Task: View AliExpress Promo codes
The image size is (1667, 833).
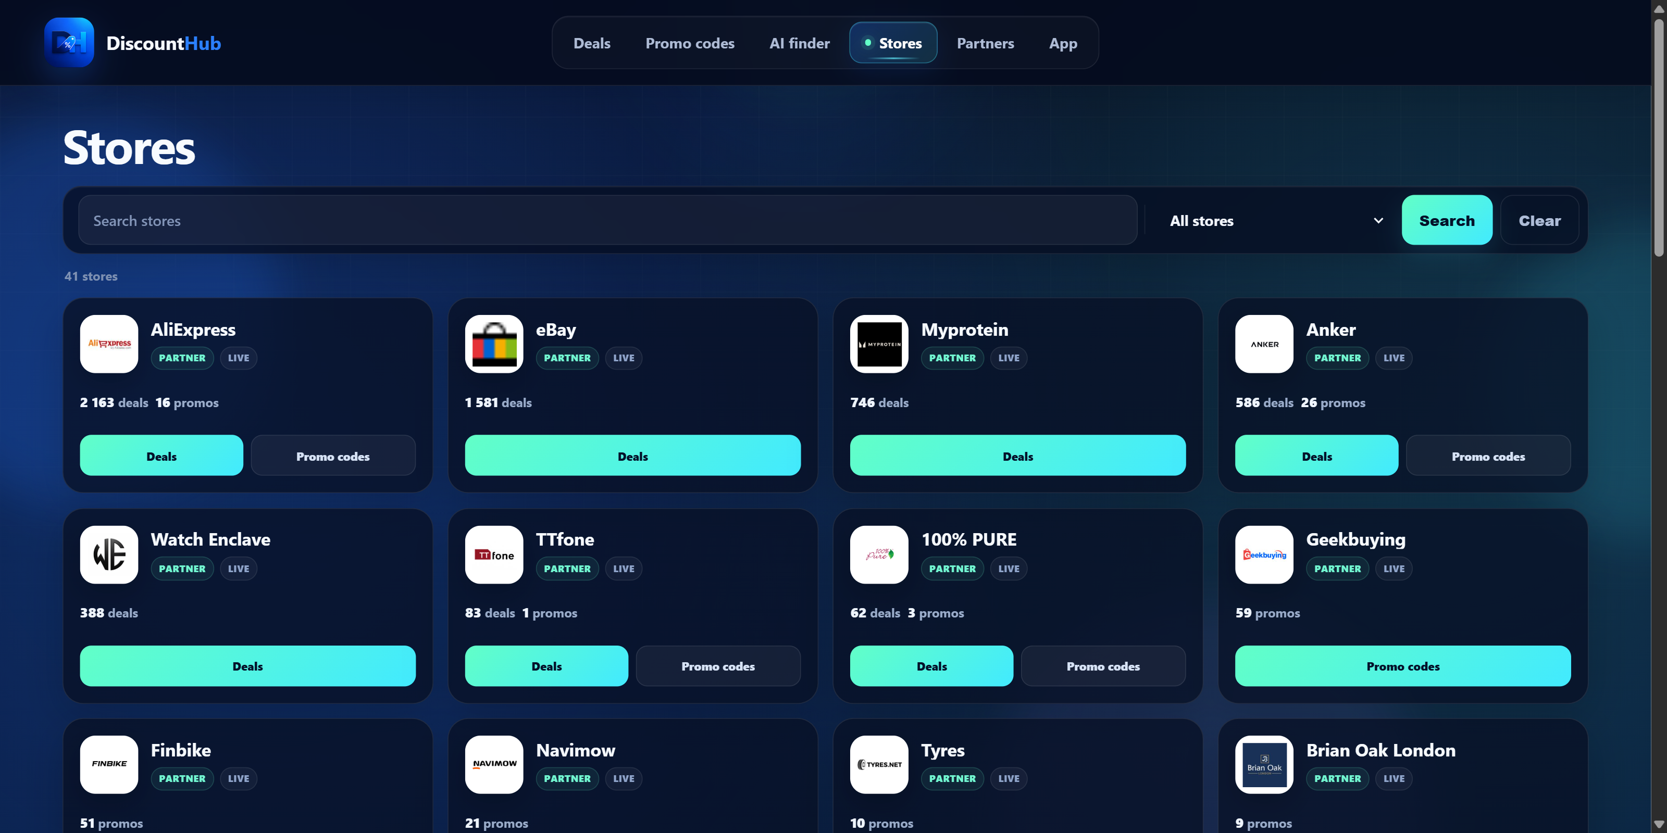Action: pyautogui.click(x=333, y=456)
